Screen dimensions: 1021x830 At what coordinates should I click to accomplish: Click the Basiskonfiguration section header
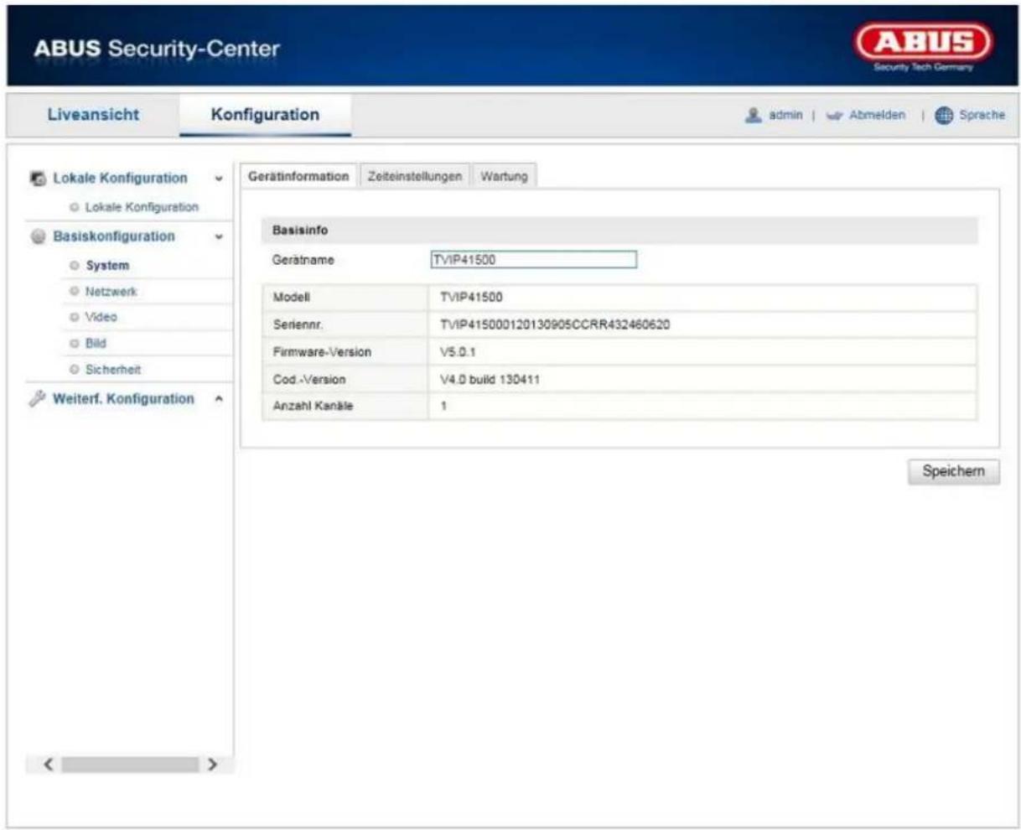(114, 236)
